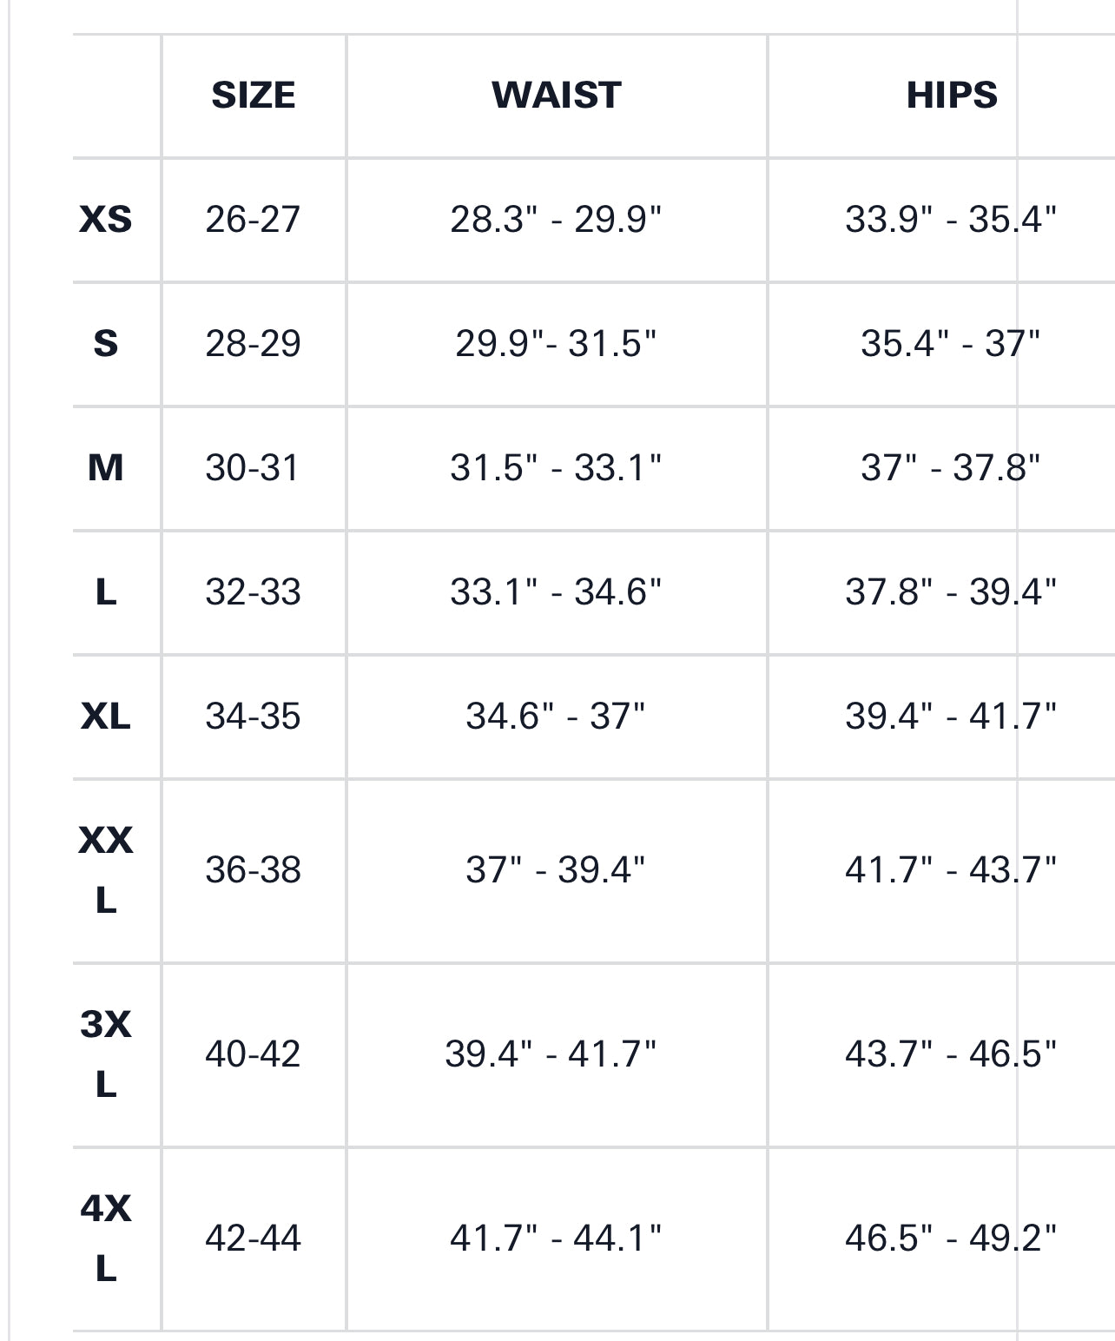The image size is (1115, 1341).
Task: Select the hips measurement for size L
Action: pyautogui.click(x=951, y=592)
